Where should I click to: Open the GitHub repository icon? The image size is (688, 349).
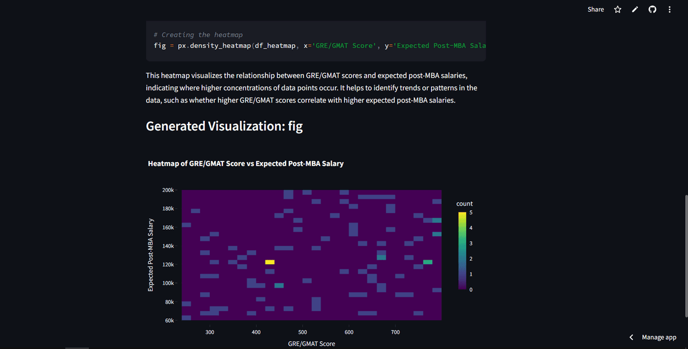pyautogui.click(x=652, y=10)
